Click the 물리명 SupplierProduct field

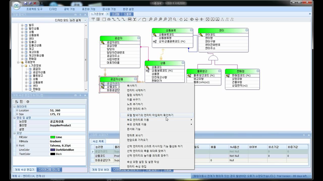point(67,125)
